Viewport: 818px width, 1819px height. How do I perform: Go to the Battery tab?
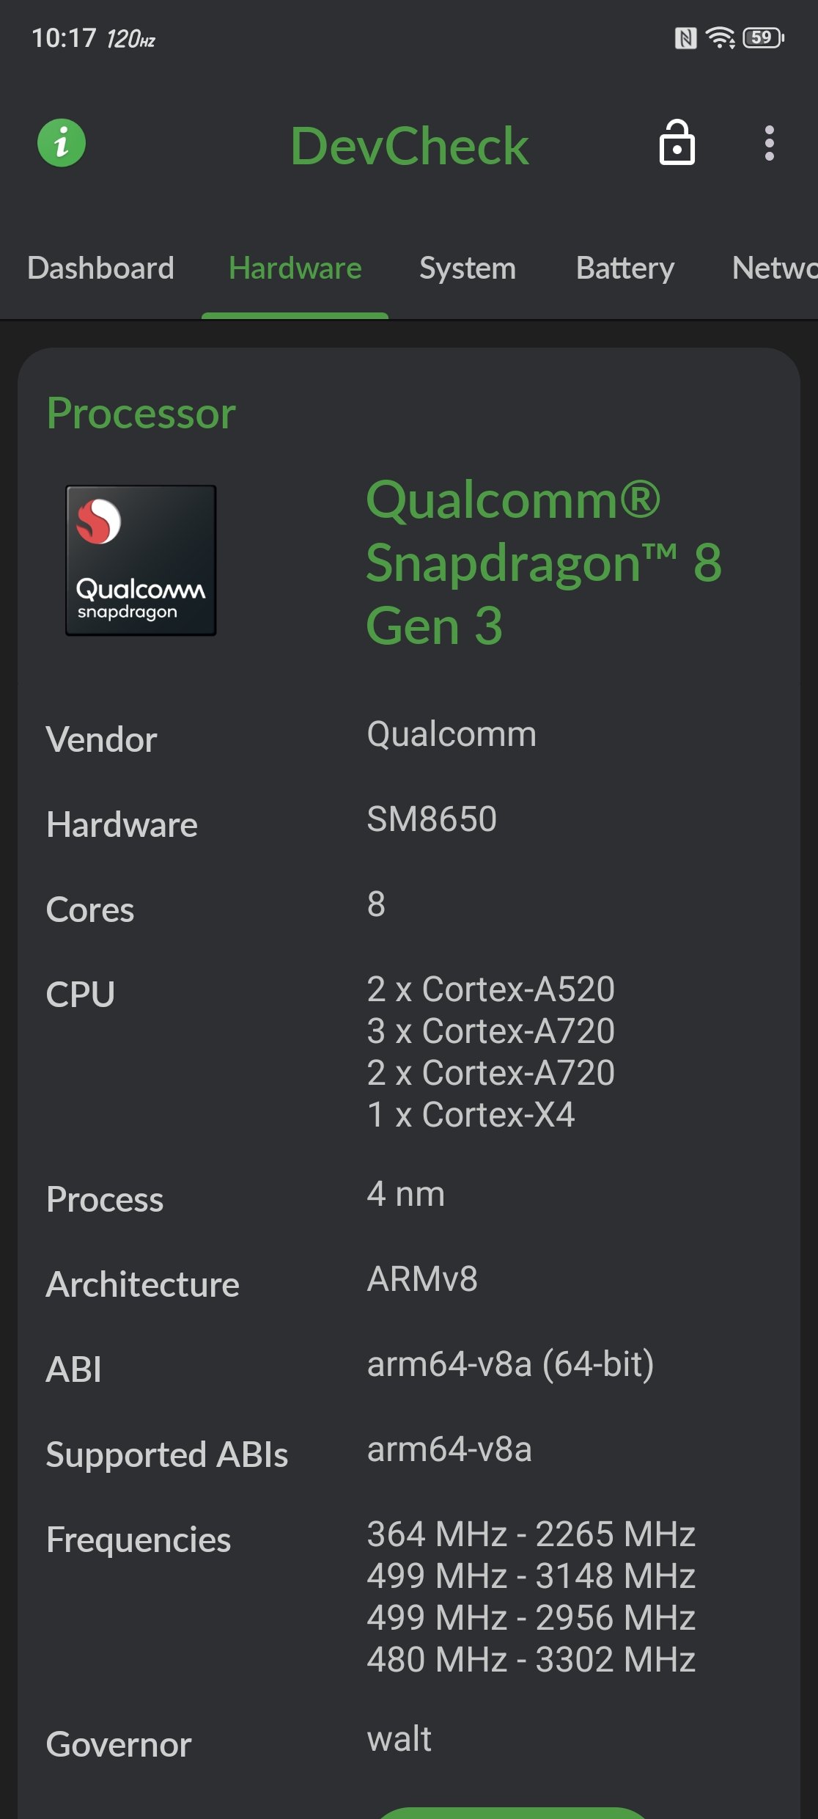[624, 268]
